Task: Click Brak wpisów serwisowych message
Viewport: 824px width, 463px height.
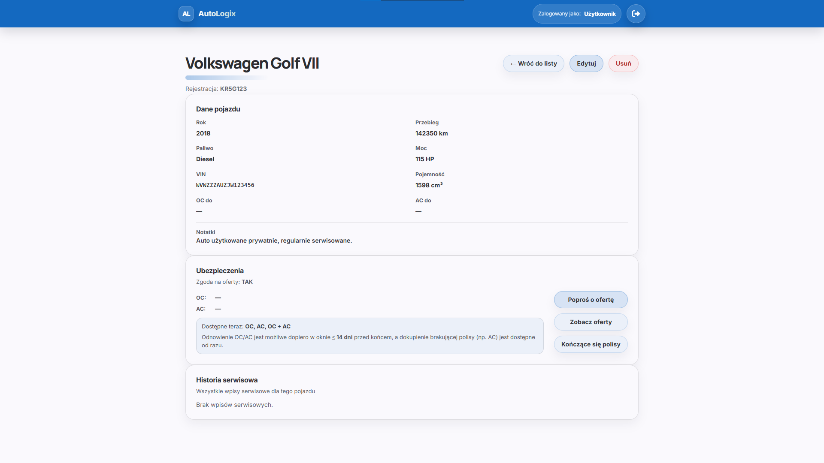Action: pos(234,405)
